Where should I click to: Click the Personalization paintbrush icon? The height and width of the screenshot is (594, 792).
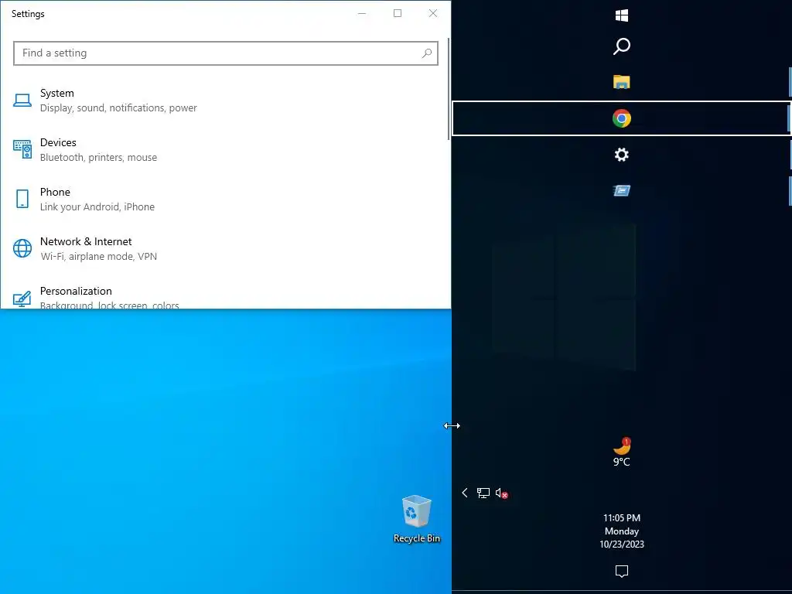[22, 299]
